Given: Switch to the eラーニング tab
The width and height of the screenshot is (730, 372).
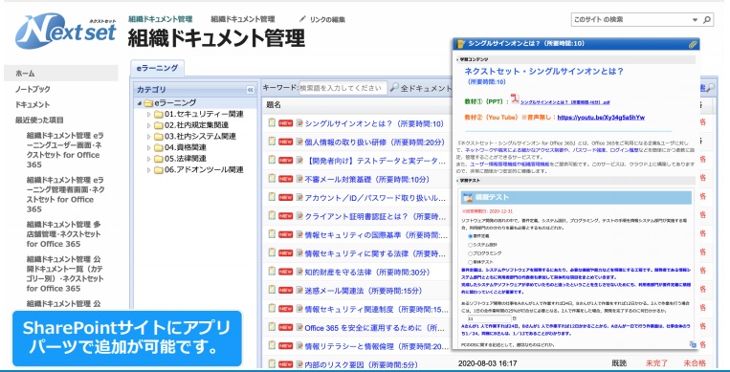Looking at the screenshot, I should click(x=157, y=68).
